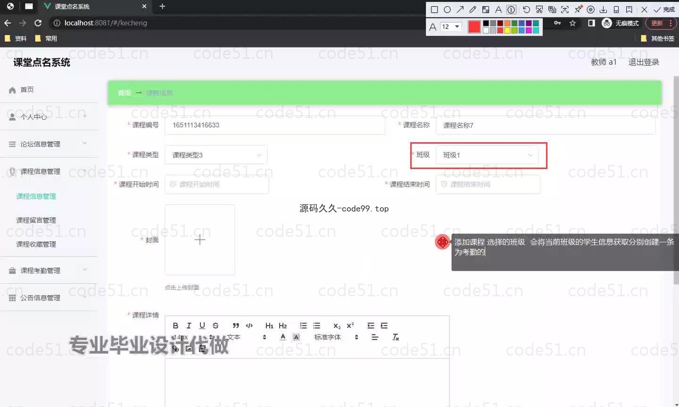Open the 课程类型 dropdown
Viewport: 679px width, 407px height.
216,155
